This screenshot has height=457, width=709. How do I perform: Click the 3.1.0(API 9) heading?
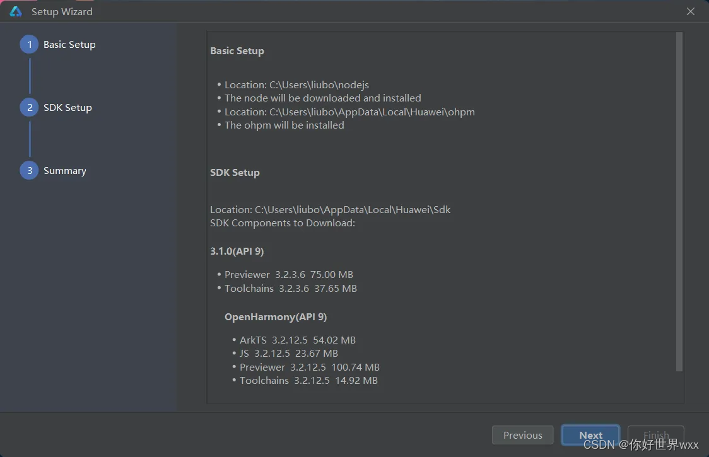click(x=237, y=252)
